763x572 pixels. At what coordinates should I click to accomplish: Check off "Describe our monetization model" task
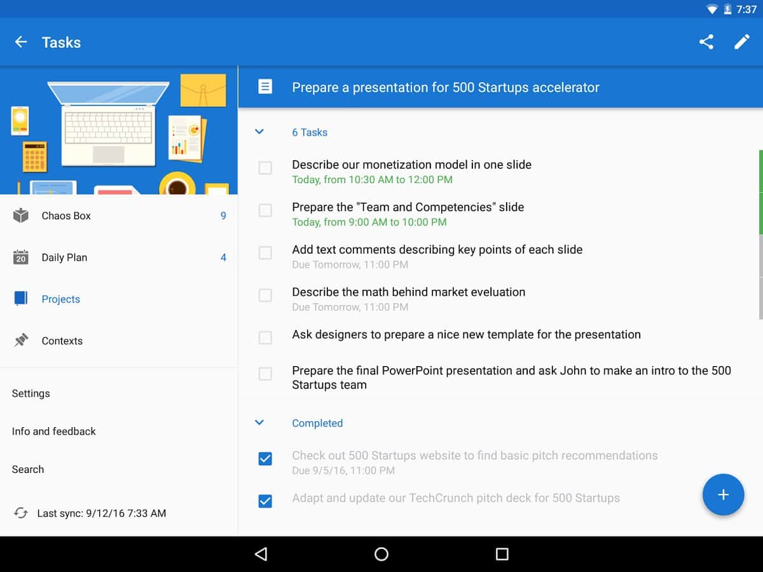[265, 168]
